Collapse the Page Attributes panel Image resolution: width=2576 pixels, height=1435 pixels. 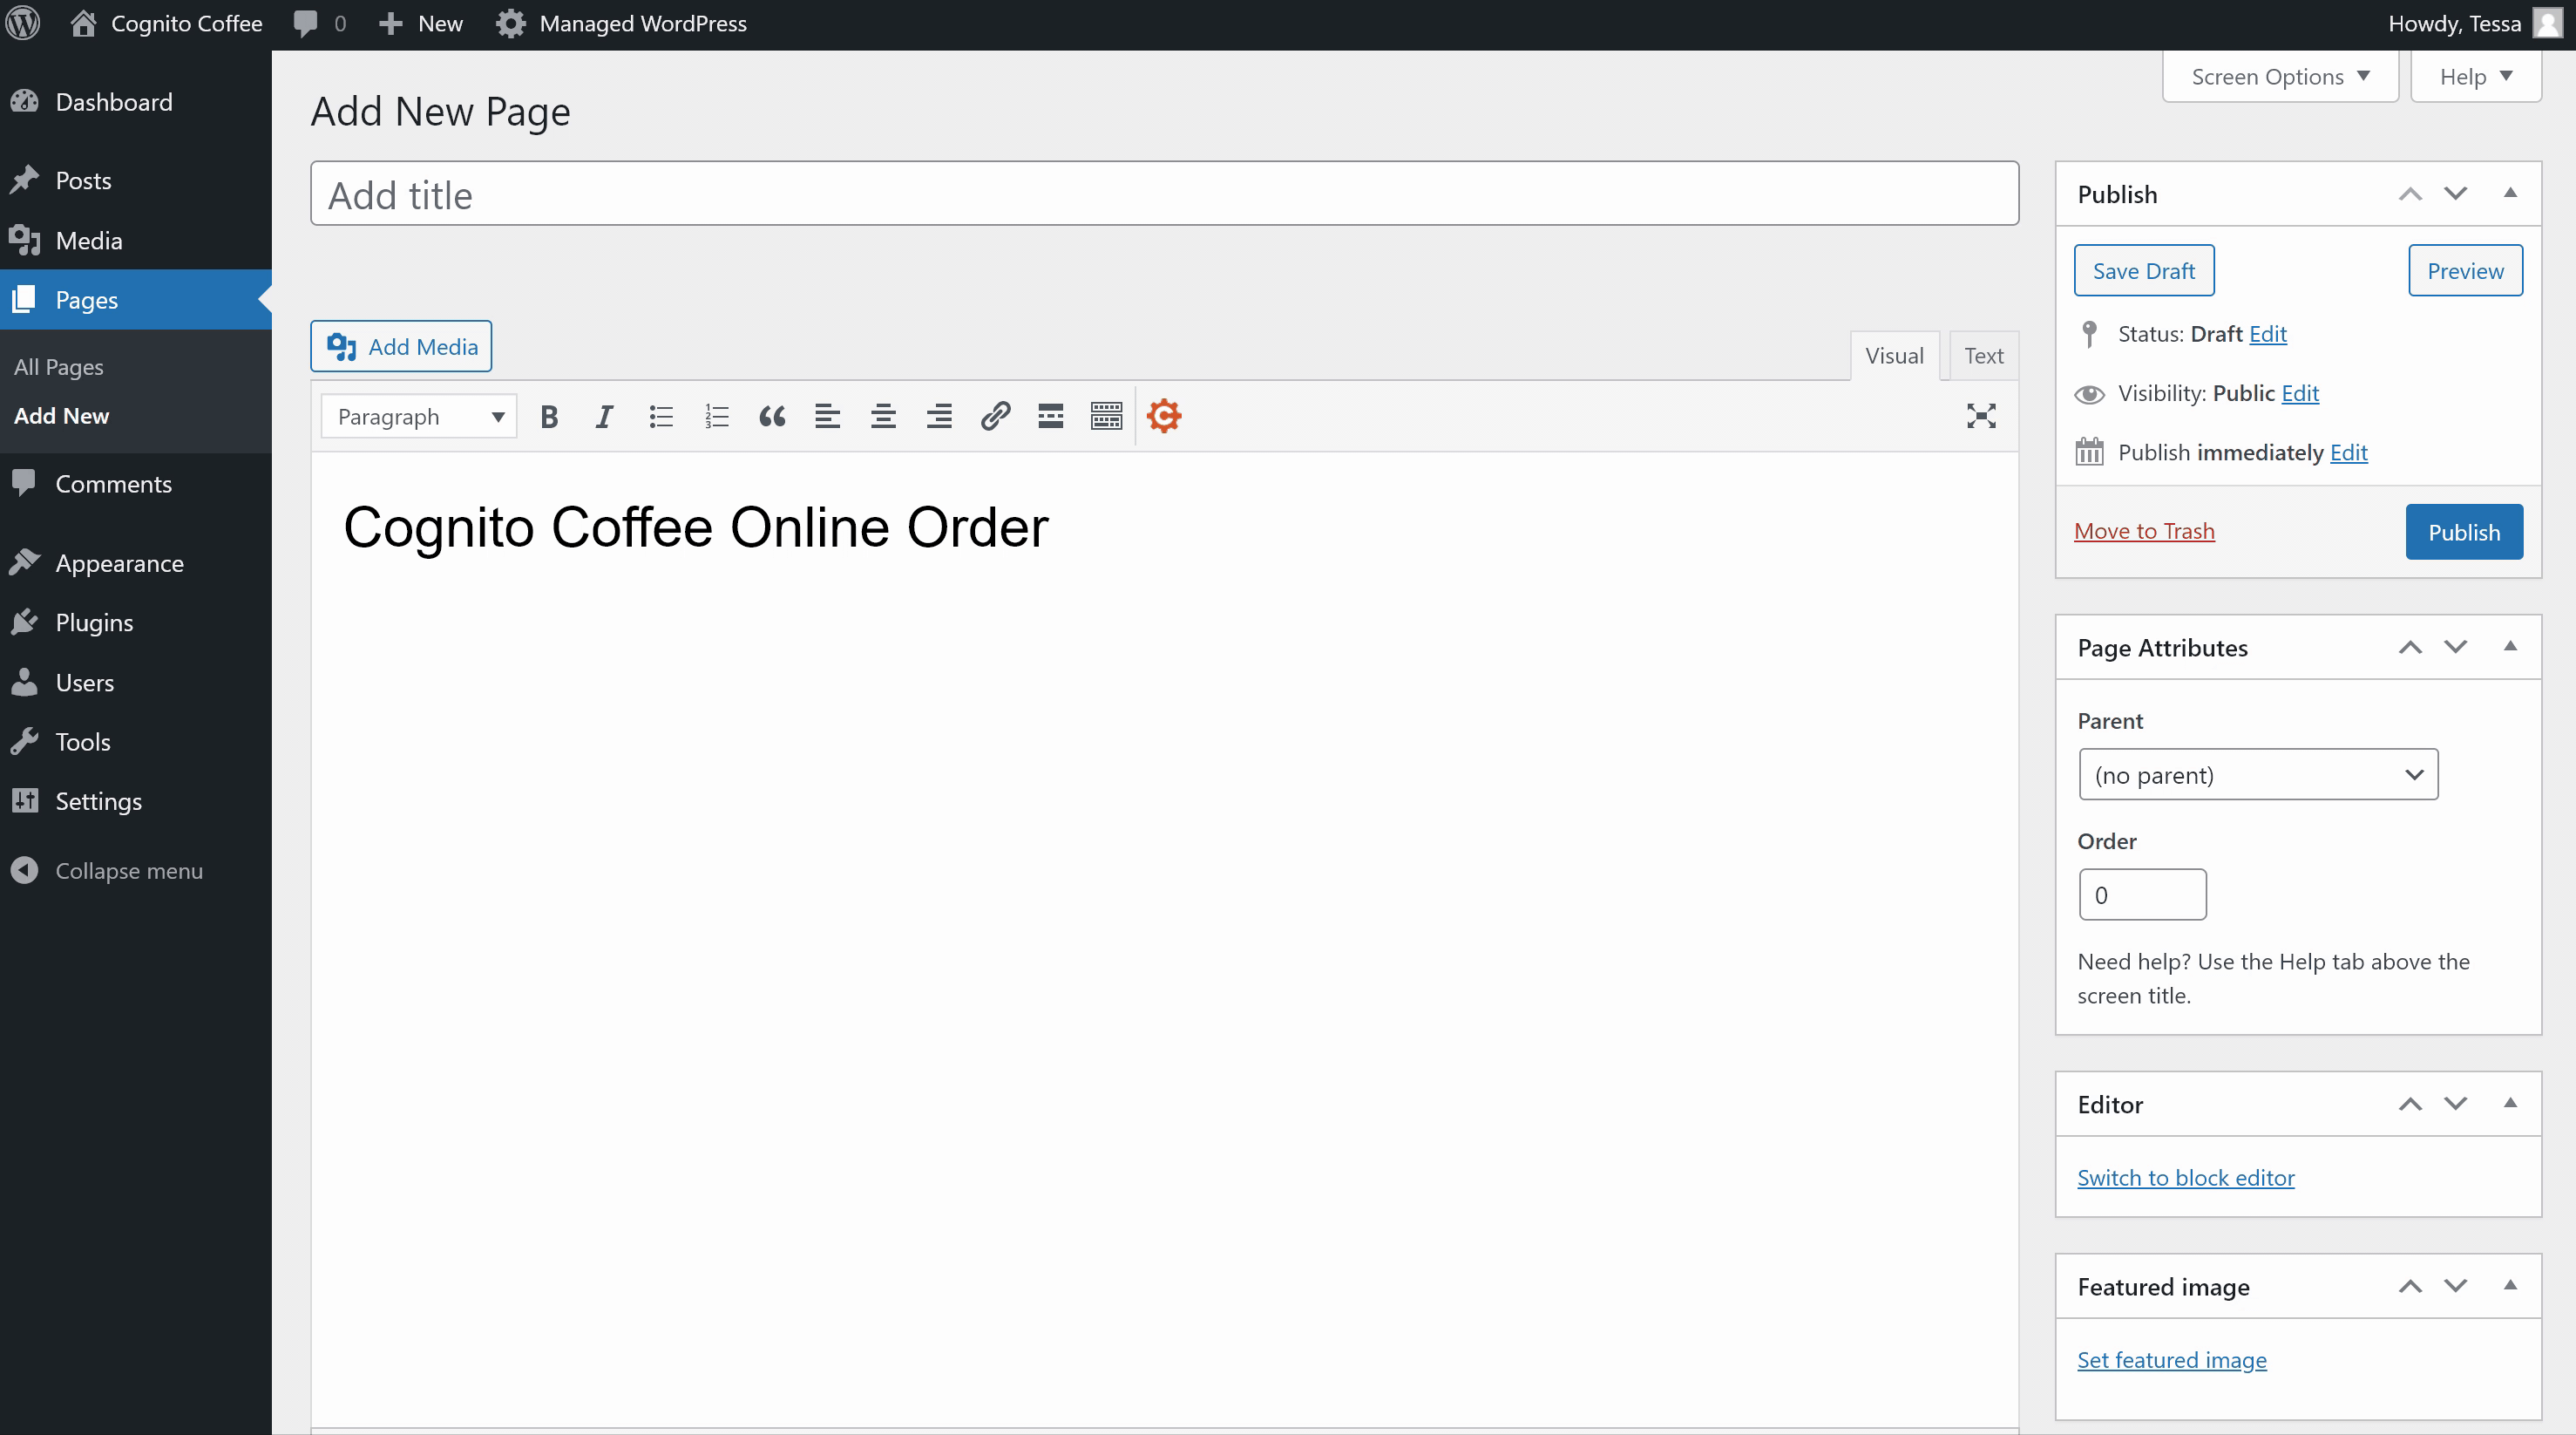2510,648
